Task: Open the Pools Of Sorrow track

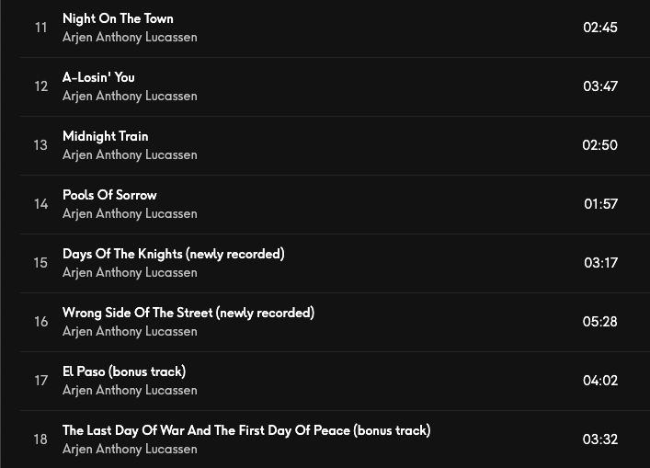Action: click(109, 195)
